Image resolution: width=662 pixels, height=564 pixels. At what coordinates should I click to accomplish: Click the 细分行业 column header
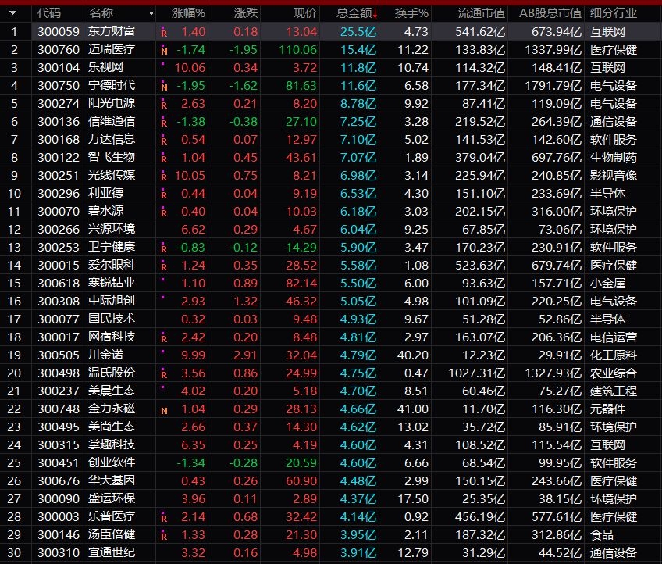pyautogui.click(x=614, y=13)
